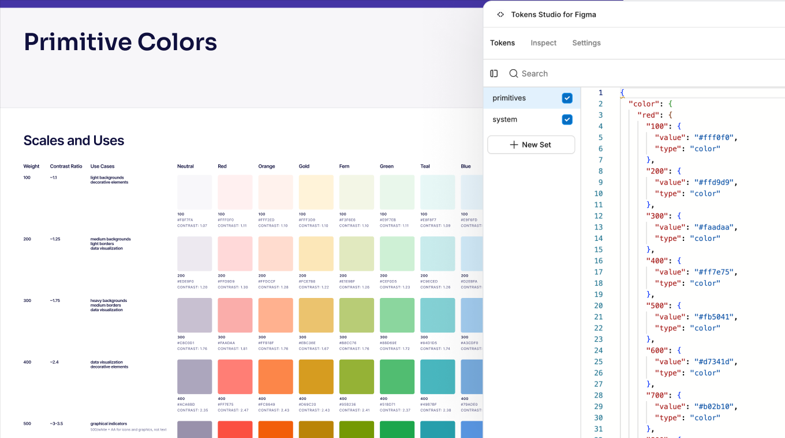
Task: Disable the system token set checkbox
Action: click(567, 119)
